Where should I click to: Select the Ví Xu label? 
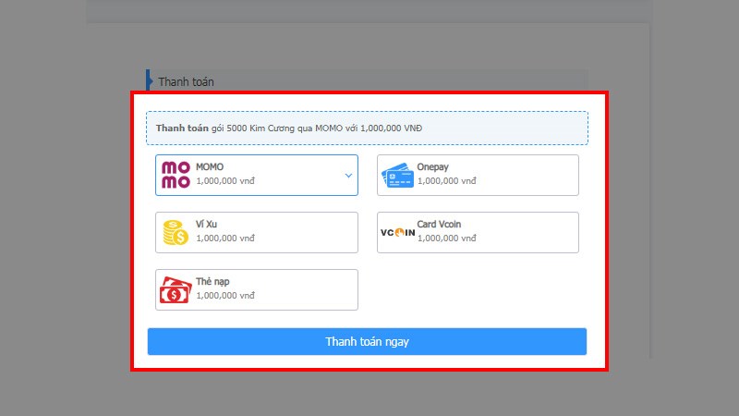[206, 224]
